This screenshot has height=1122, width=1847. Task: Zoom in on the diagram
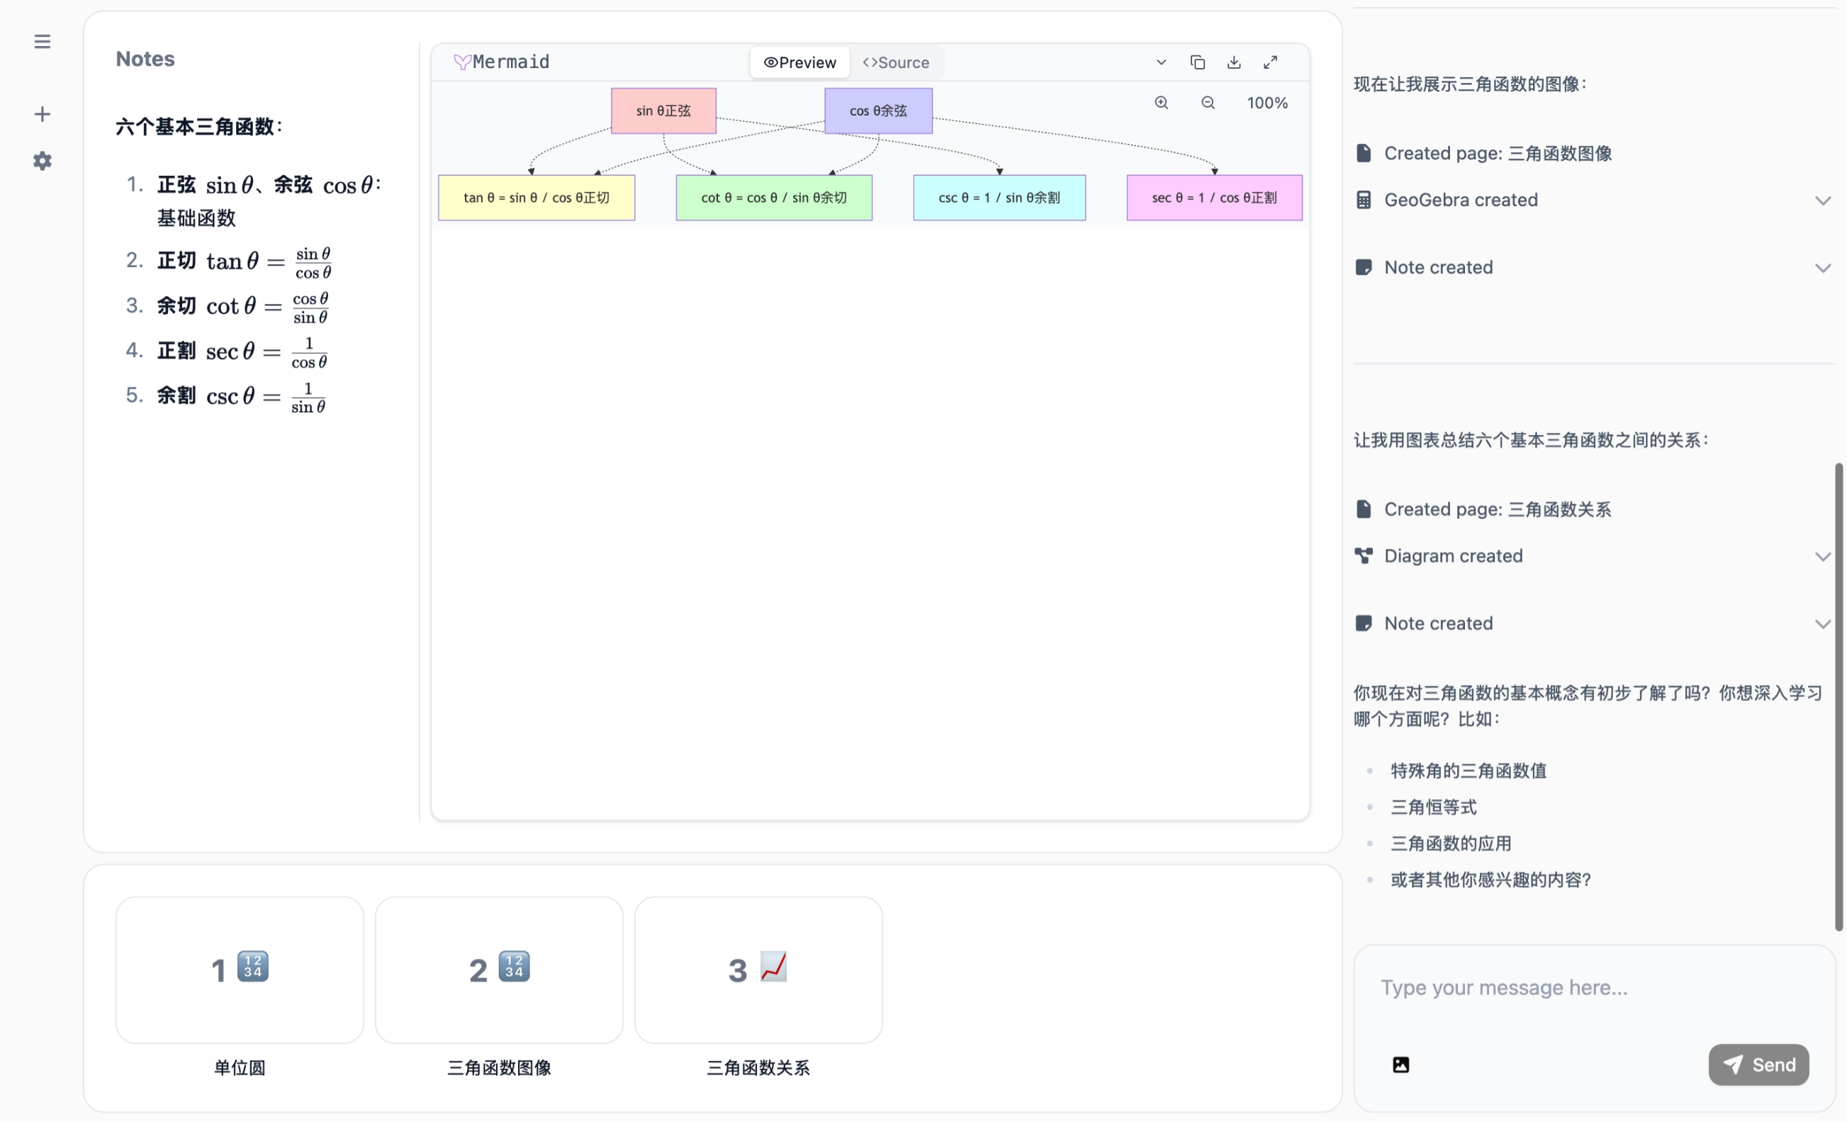click(1161, 103)
